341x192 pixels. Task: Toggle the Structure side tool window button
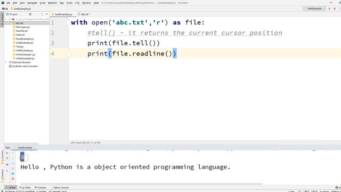click(x=2, y=156)
